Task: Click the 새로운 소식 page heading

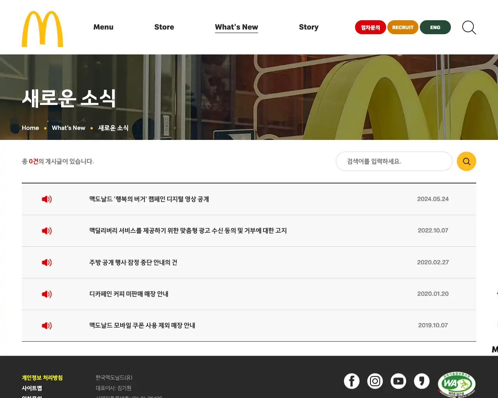Action: (69, 98)
